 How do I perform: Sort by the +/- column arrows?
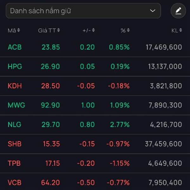93,30
